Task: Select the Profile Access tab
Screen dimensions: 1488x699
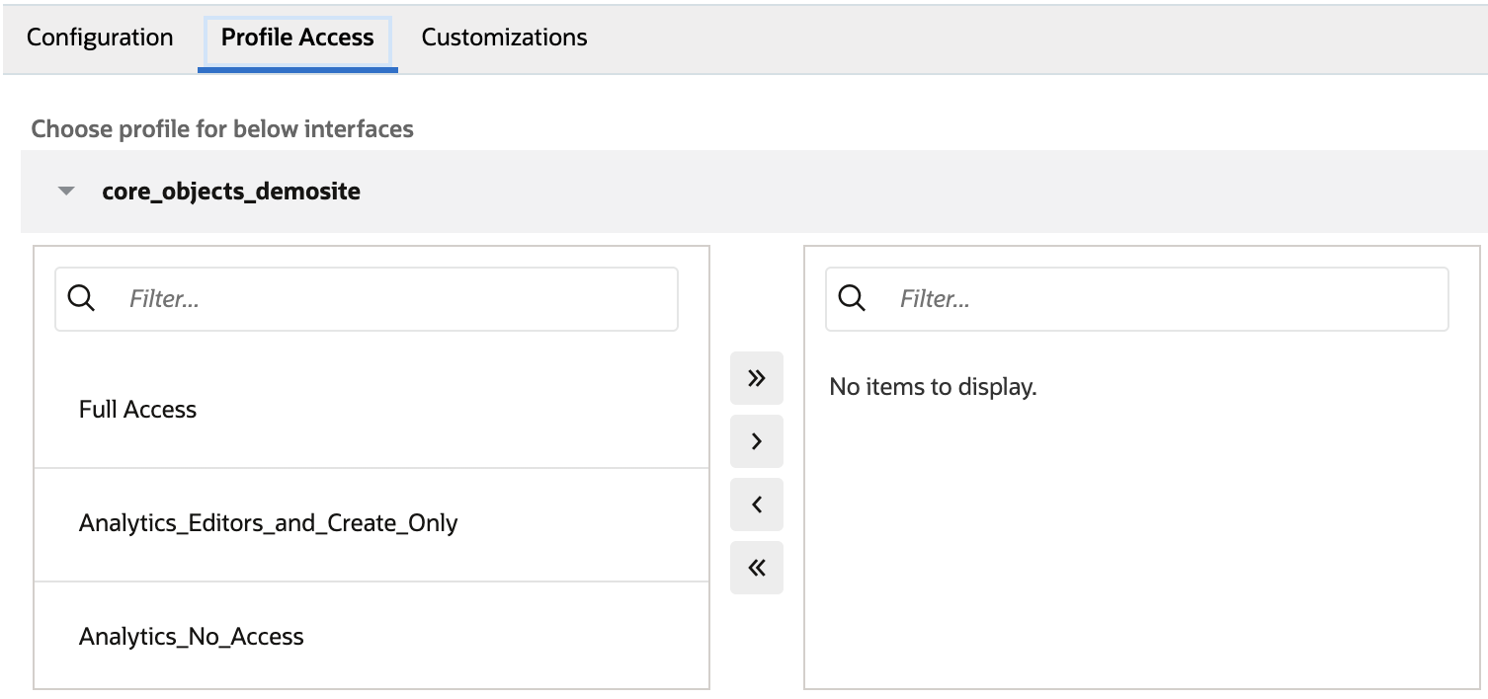Action: 295,38
